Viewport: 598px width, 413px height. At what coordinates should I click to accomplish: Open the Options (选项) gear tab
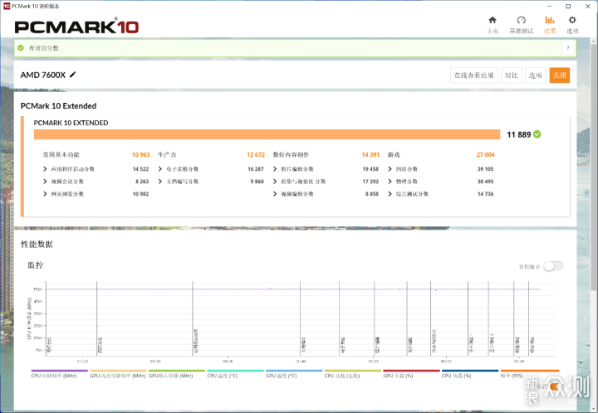(x=572, y=24)
